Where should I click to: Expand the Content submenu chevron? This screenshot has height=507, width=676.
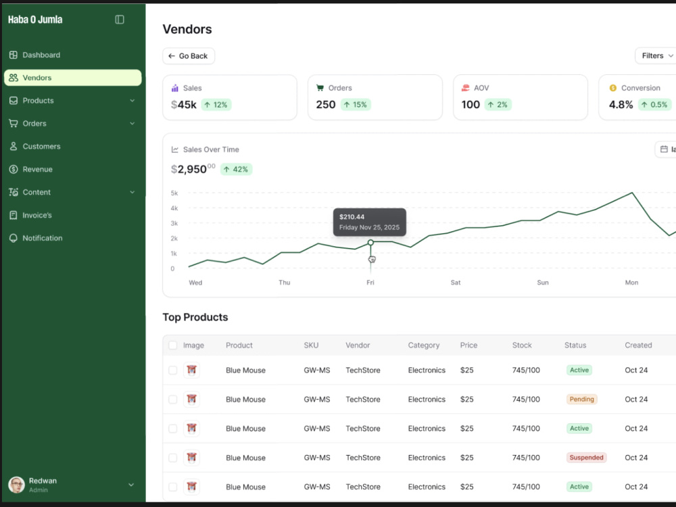pyautogui.click(x=132, y=192)
